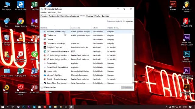Launch Microsoft Edge from the desktop

click(21, 6)
